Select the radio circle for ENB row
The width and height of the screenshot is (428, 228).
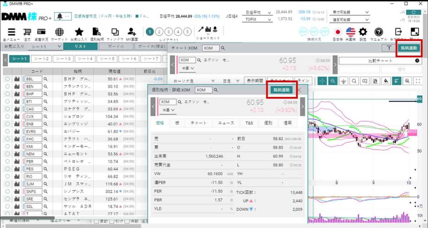[x=8, y=124]
